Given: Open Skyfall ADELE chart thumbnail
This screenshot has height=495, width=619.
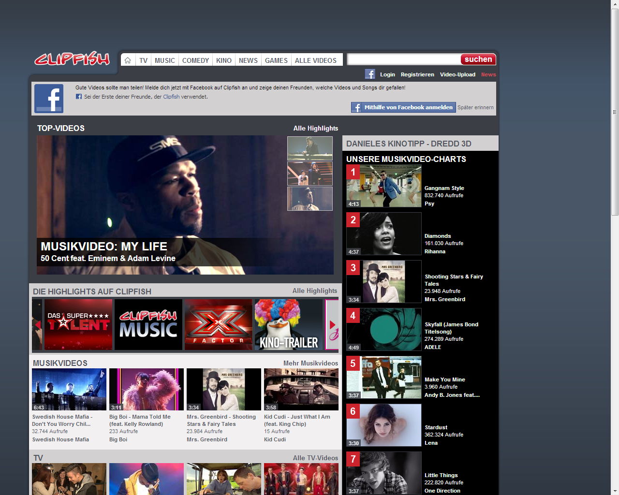Looking at the screenshot, I should pos(384,330).
